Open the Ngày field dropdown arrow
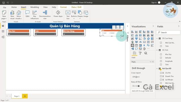Screen dimensions: 181x102 (150, 62)
